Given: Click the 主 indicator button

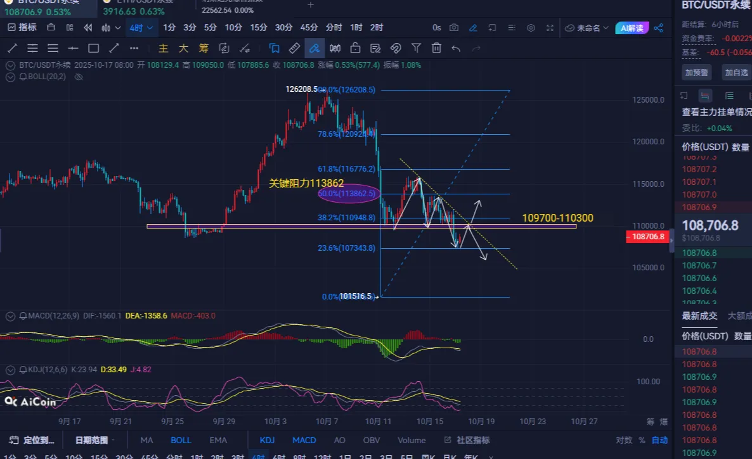Looking at the screenshot, I should (163, 48).
